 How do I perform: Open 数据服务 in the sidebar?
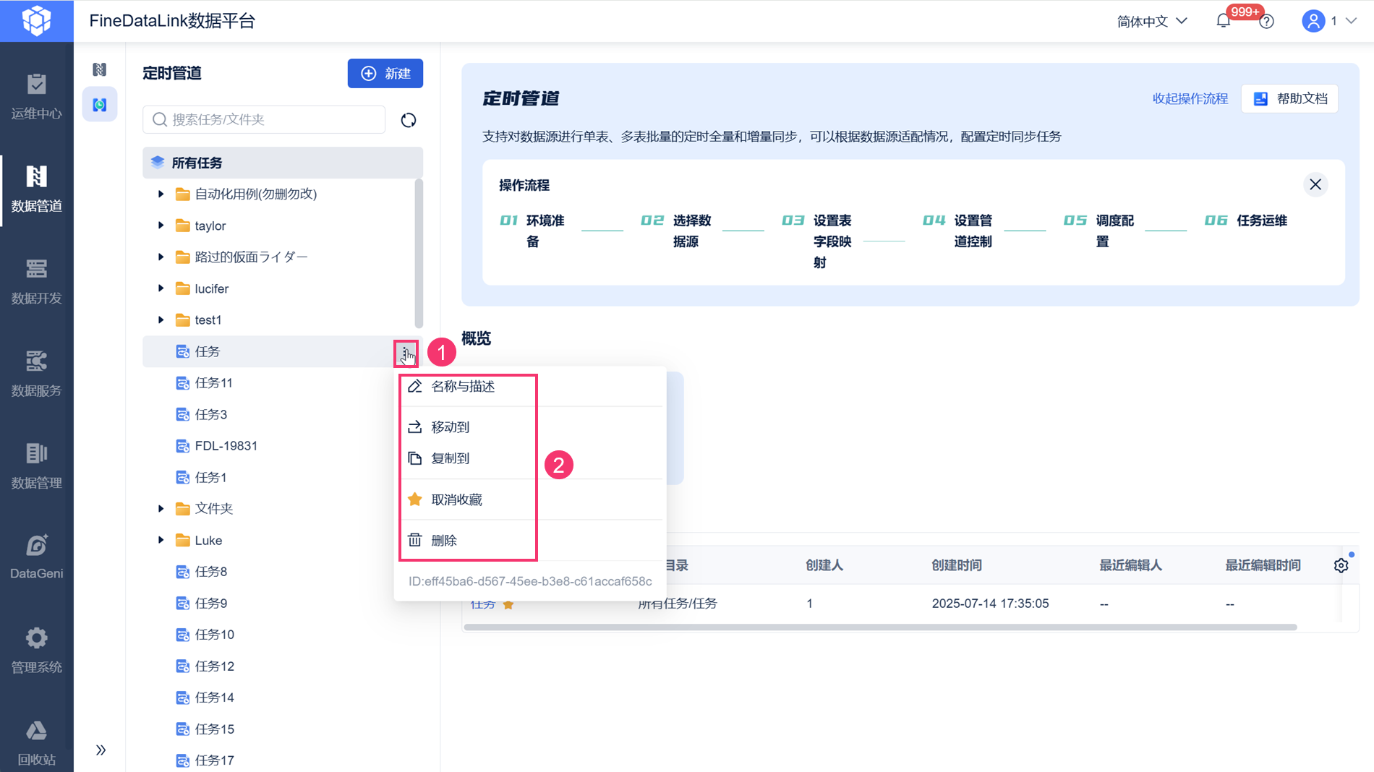tap(37, 374)
